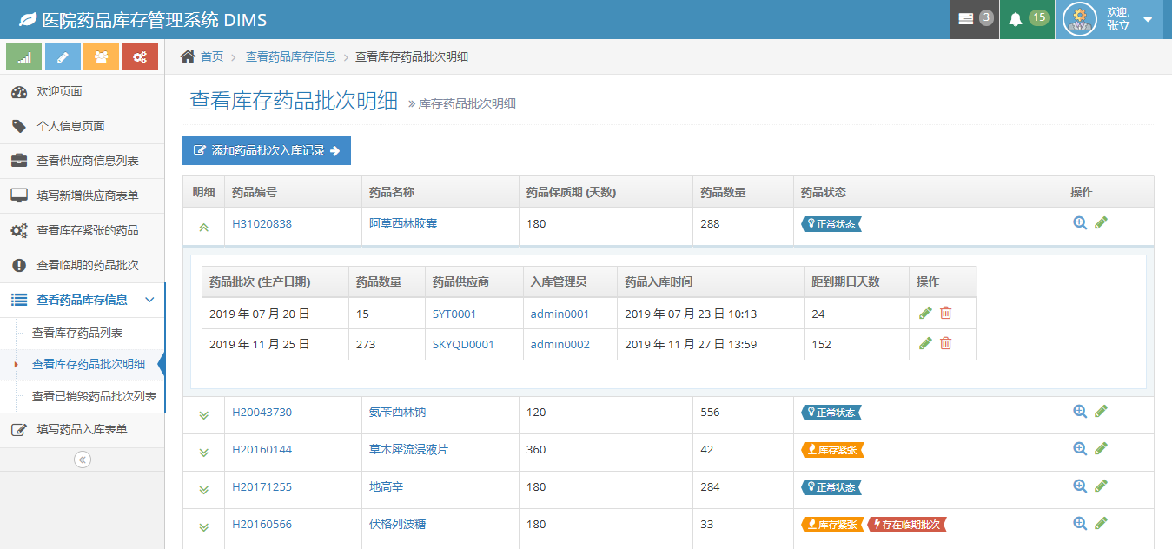Open 填写新增供应商表单 in sidebar
1172x549 pixels.
(x=82, y=195)
